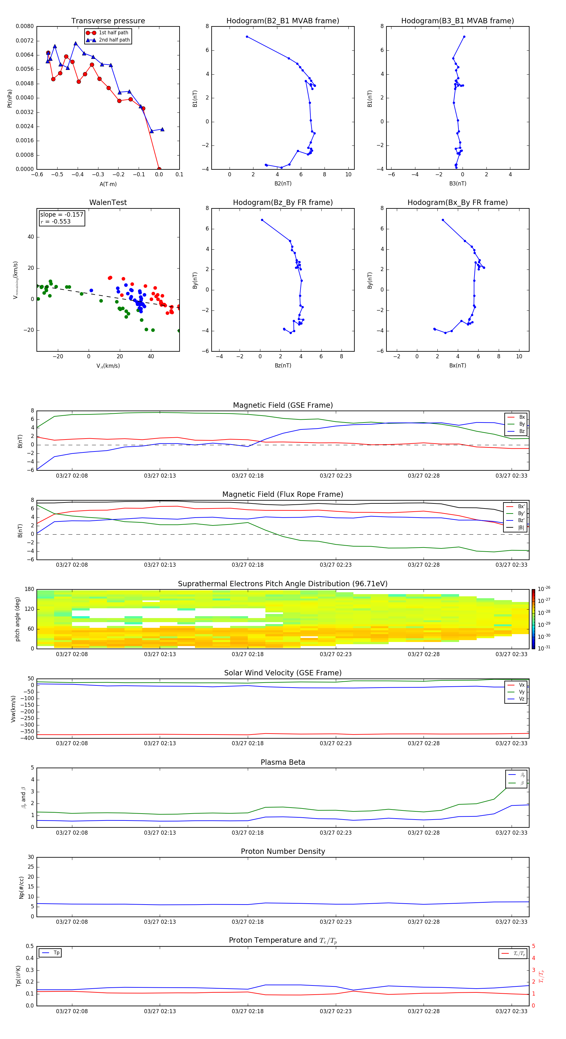Click the red zero-pressure point in Transverse pressure
566x1039 pixels.
(159, 169)
